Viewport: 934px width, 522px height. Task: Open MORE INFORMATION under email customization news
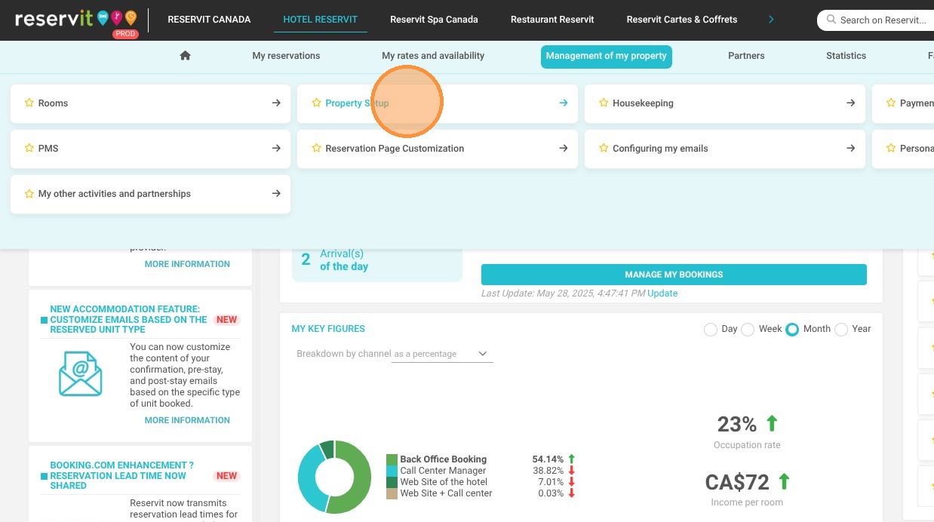pyautogui.click(x=187, y=420)
